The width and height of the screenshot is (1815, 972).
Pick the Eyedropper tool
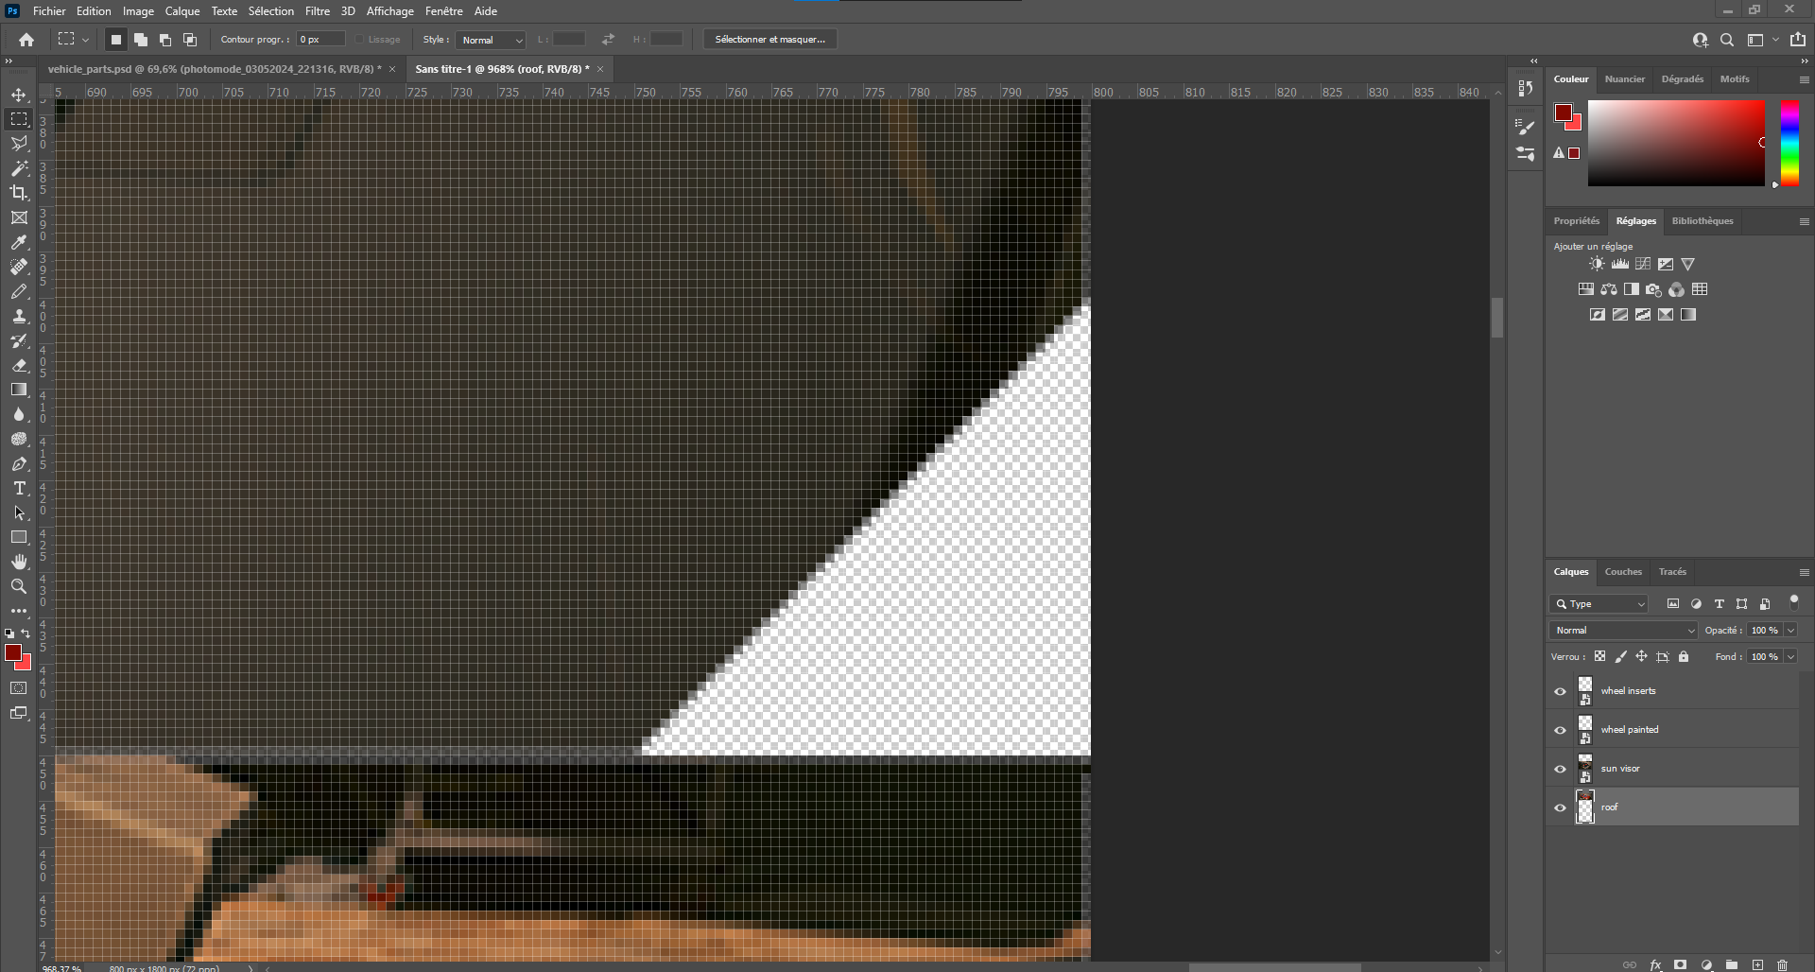click(x=19, y=242)
